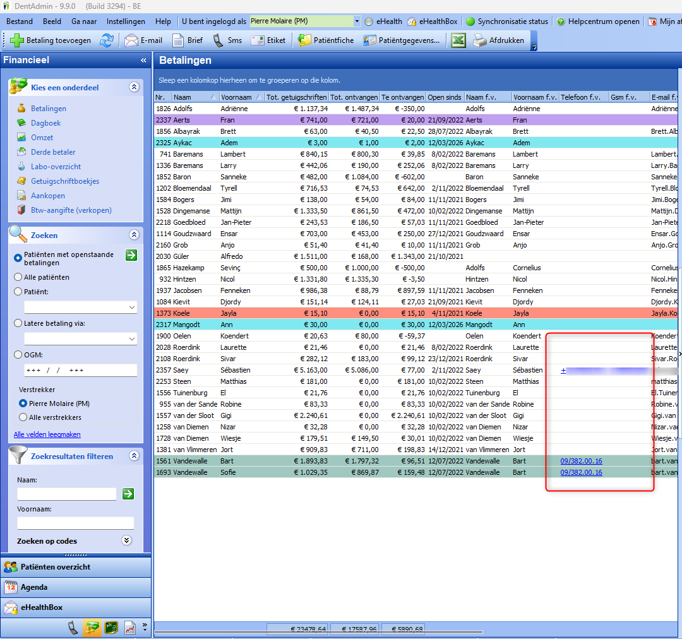The width and height of the screenshot is (682, 639).
Task: Open the eHealthBox item in the top bar
Action: (433, 21)
